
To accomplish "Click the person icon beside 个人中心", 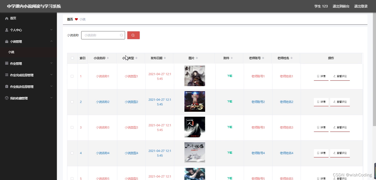I will tap(7, 30).
